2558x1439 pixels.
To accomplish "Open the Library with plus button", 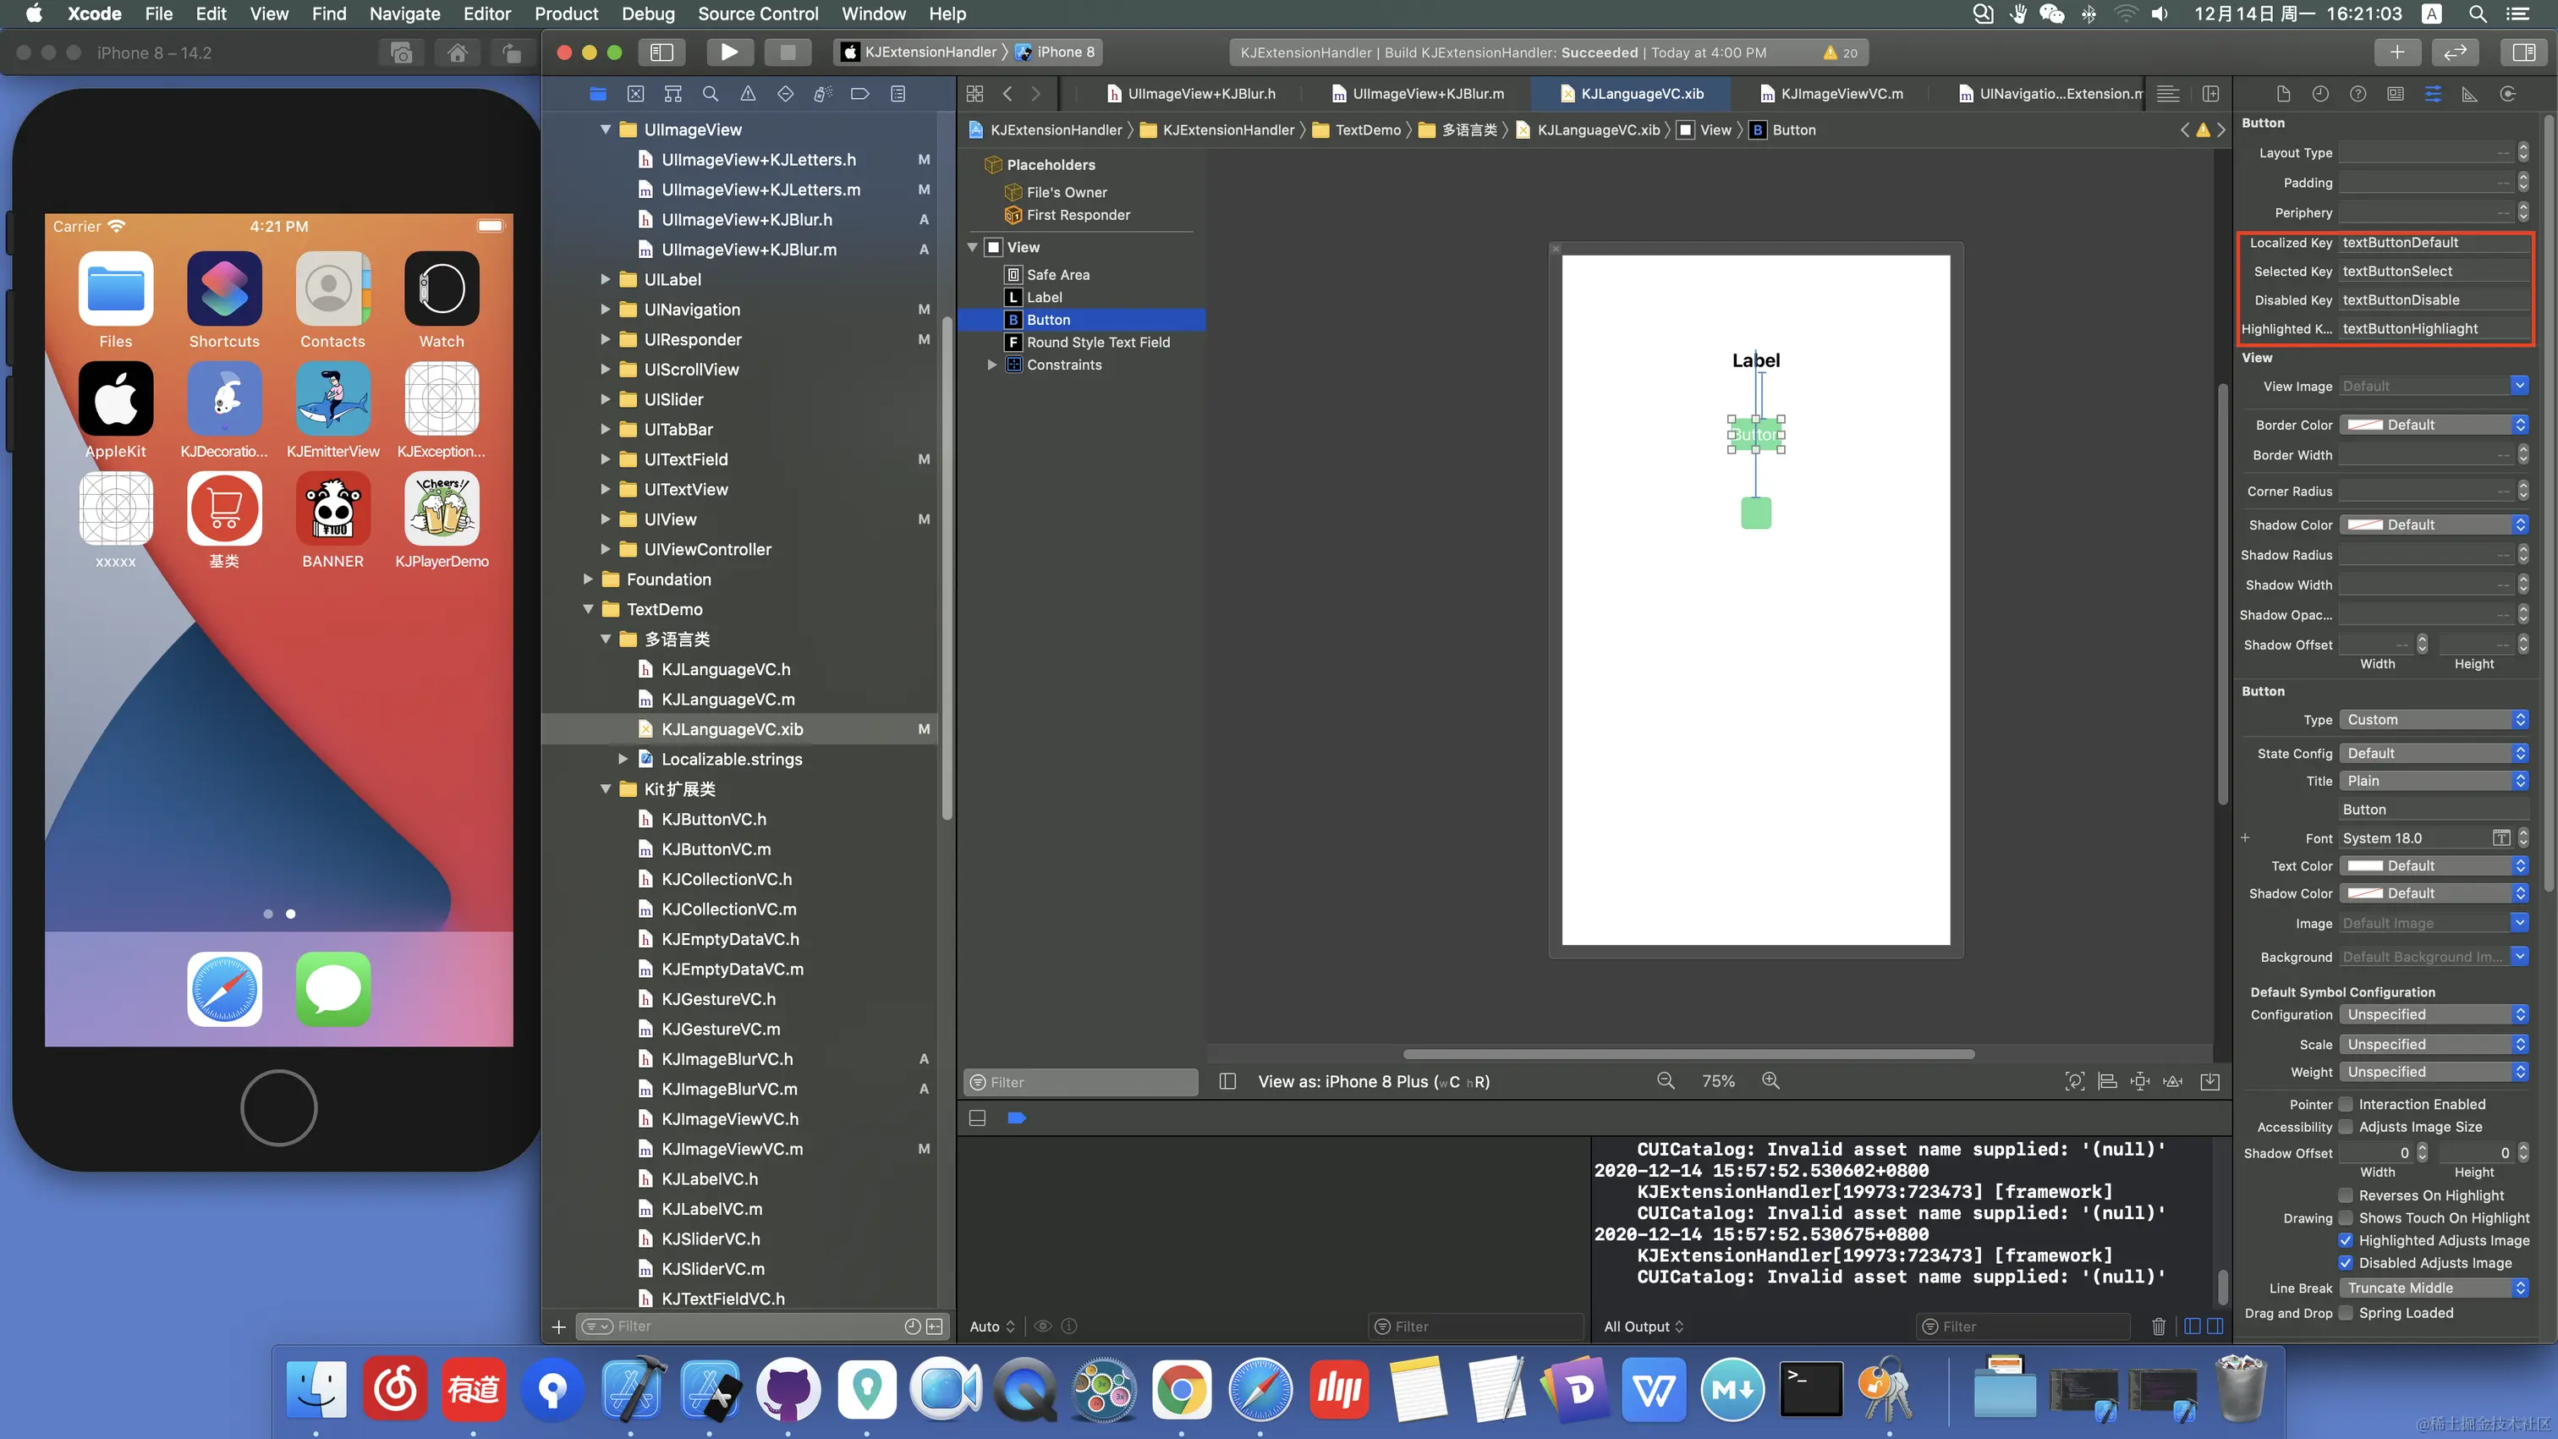I will (x=2396, y=52).
